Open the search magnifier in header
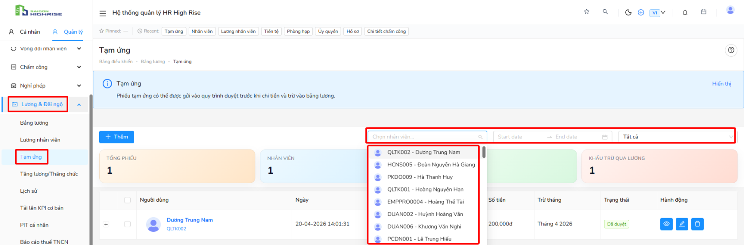The width and height of the screenshot is (744, 245). 605,12
